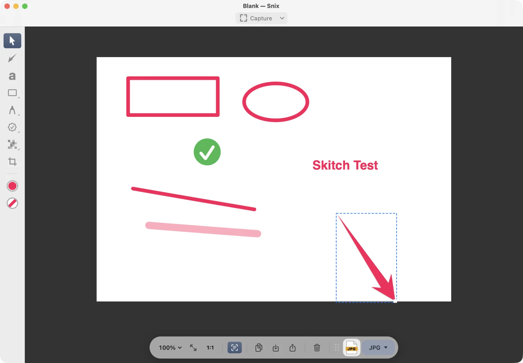Screen dimensions: 523x363
Task: Select the pink highlighter stroke
Action: [x=203, y=229]
